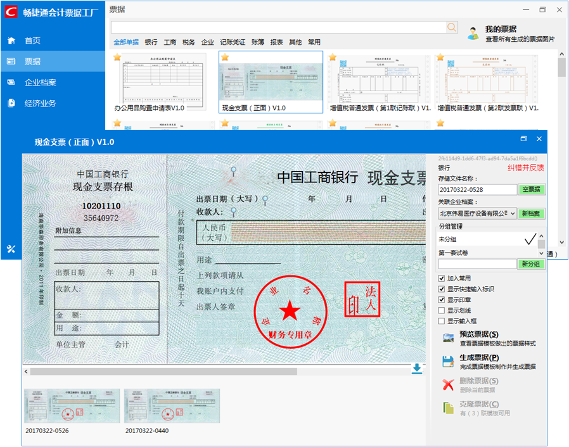Image resolution: width=569 pixels, height=447 pixels.
Task: Toggle the 加入常用 checkbox
Action: tap(442, 279)
